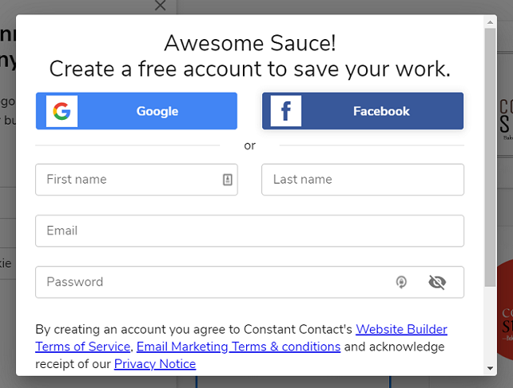Sign up with the Google button
Viewport: 513px width, 388px height.
[157, 111]
